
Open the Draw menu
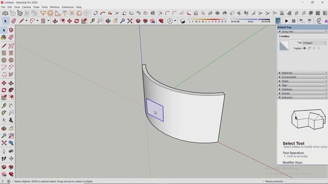click(x=36, y=7)
